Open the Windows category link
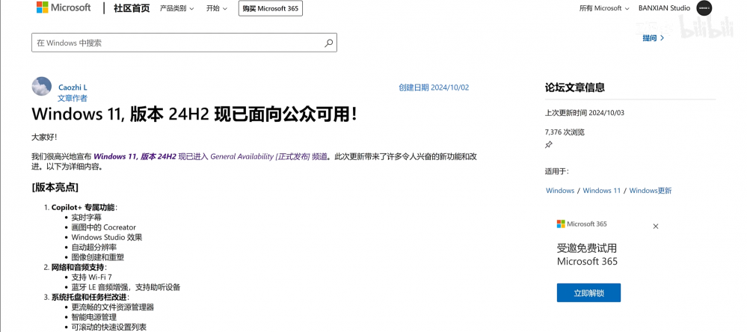The width and height of the screenshot is (747, 332). tap(560, 191)
